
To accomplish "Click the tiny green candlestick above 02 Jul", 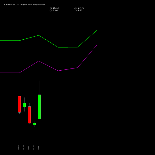I will pos(34,124).
